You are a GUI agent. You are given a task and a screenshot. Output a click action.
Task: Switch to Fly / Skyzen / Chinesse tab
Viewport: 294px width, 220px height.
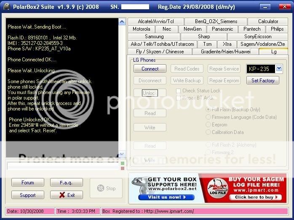(160, 52)
